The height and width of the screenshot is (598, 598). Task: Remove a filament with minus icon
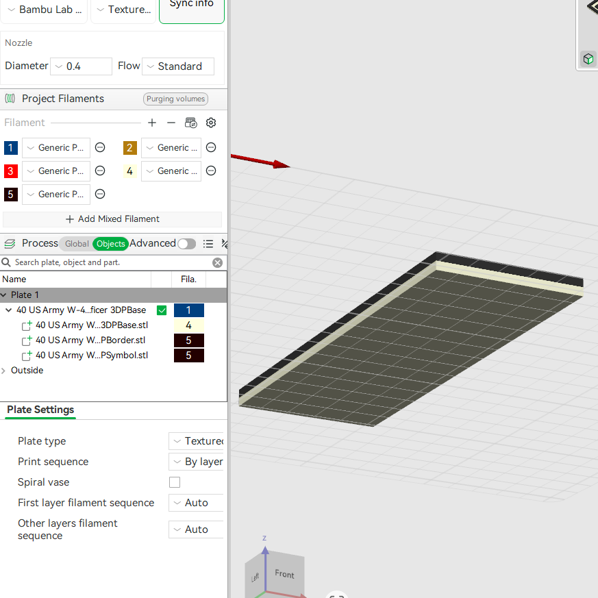click(171, 123)
